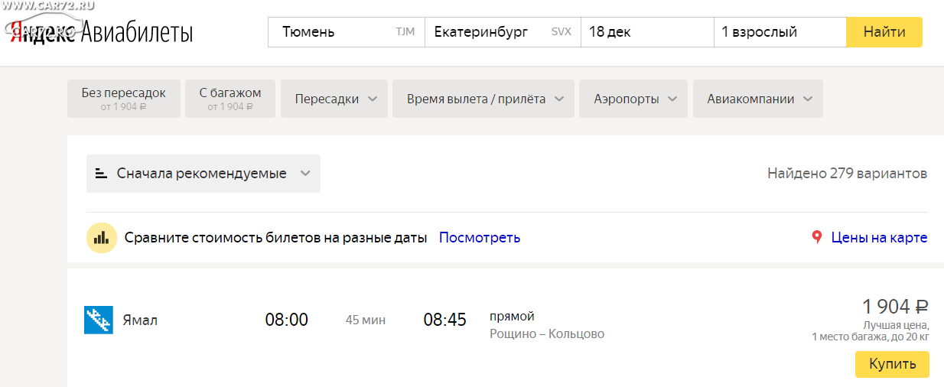Viewport: 944px width, 387px height.
Task: Select the TJM airport code
Action: pyautogui.click(x=405, y=32)
